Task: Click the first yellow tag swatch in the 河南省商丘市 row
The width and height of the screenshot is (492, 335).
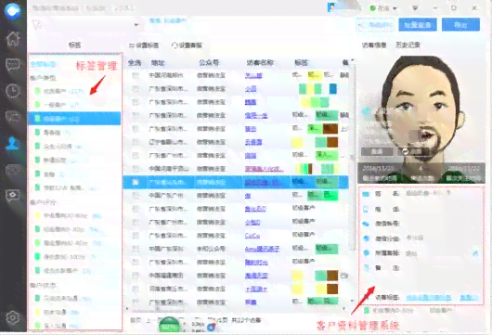Action: tap(297, 289)
